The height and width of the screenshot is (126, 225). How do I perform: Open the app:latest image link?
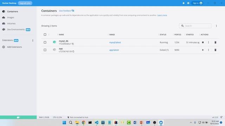click(114, 50)
